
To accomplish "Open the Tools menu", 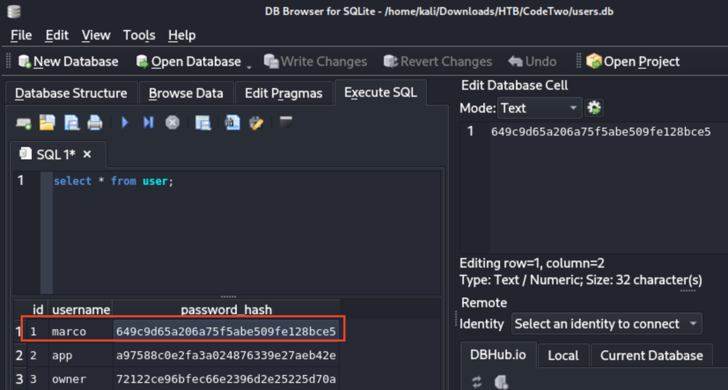I will pyautogui.click(x=139, y=35).
